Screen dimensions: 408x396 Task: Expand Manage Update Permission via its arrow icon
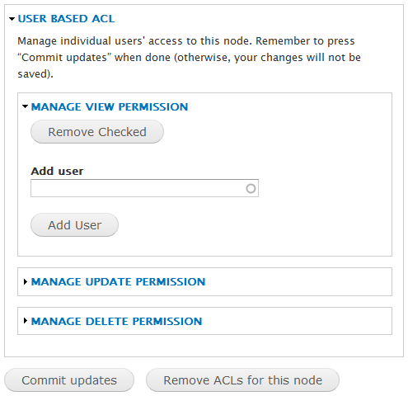(26, 281)
